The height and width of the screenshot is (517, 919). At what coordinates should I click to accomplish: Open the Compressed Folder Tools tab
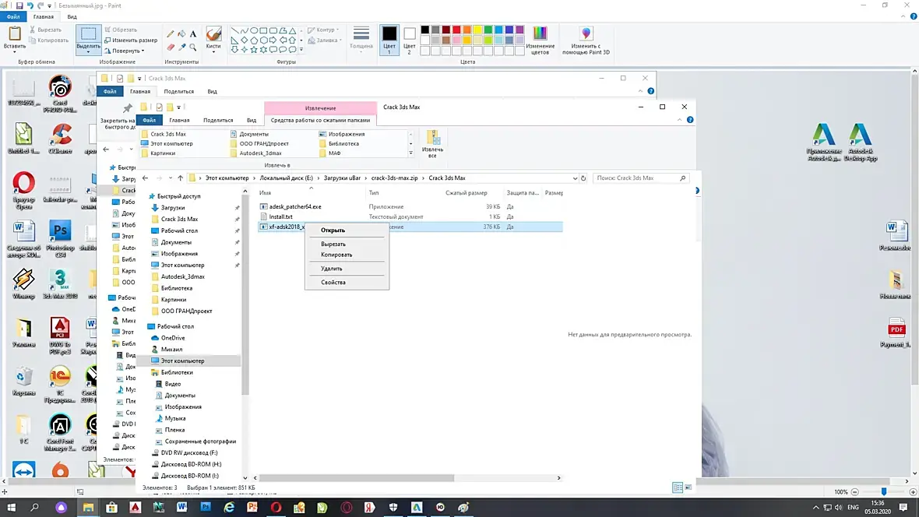click(x=320, y=120)
